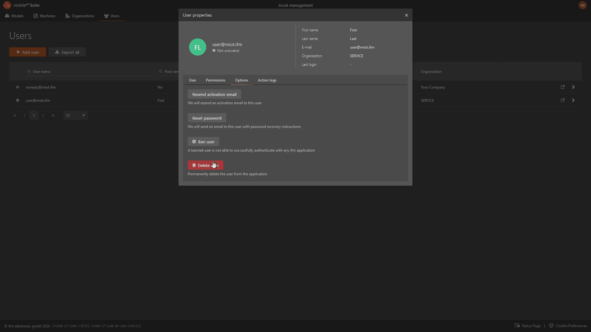
Task: Click the FL user avatar circle
Action: [x=197, y=47]
